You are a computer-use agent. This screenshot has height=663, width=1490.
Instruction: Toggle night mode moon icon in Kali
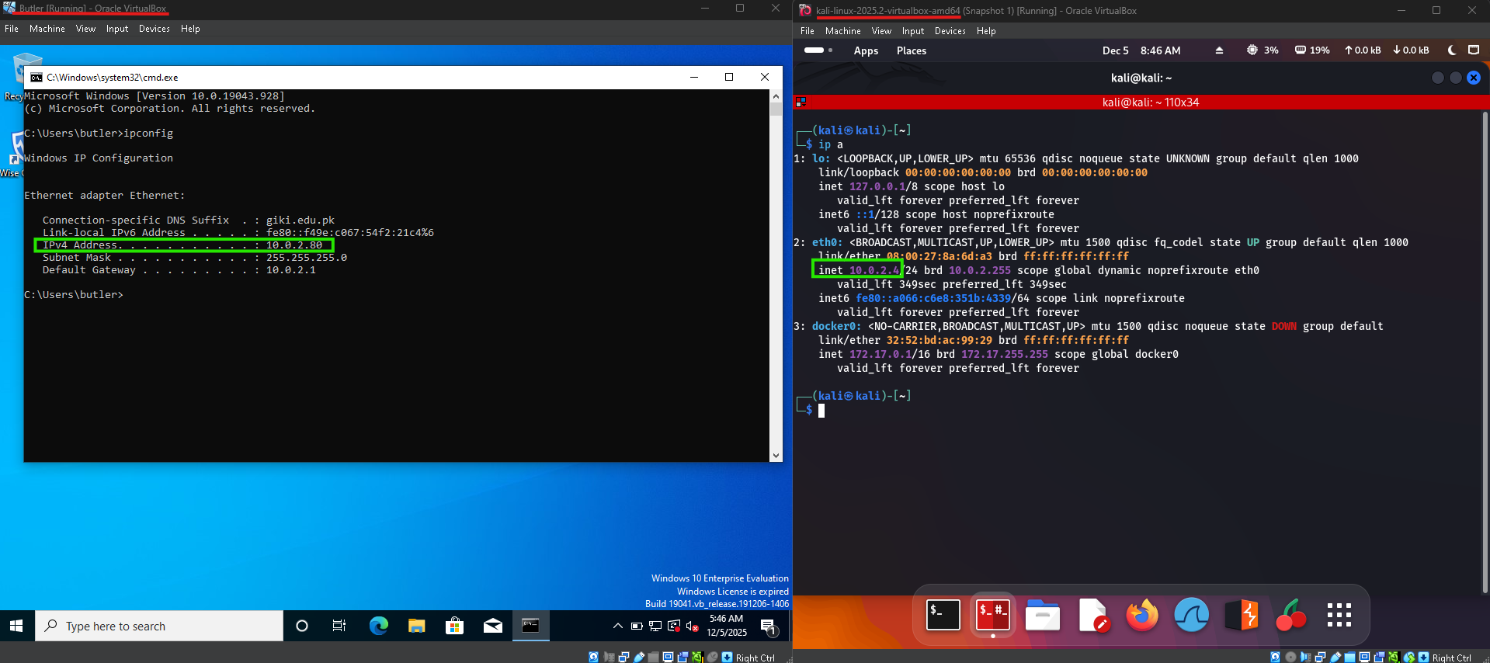1452,50
